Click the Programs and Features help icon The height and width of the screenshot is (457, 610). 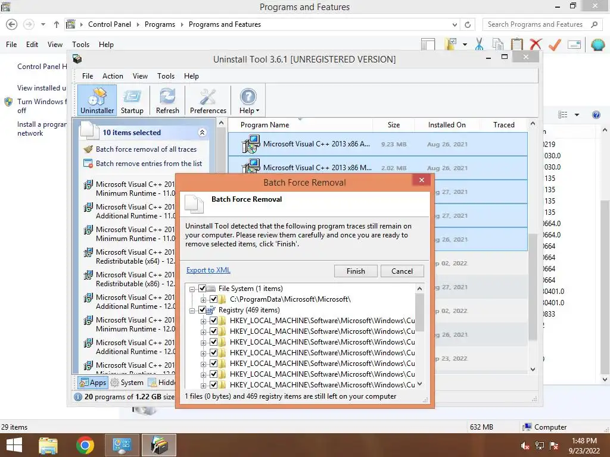[596, 115]
